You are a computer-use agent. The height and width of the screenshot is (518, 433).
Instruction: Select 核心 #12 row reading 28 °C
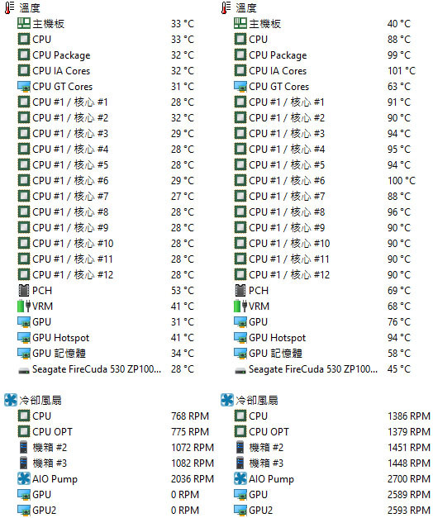coord(106,274)
